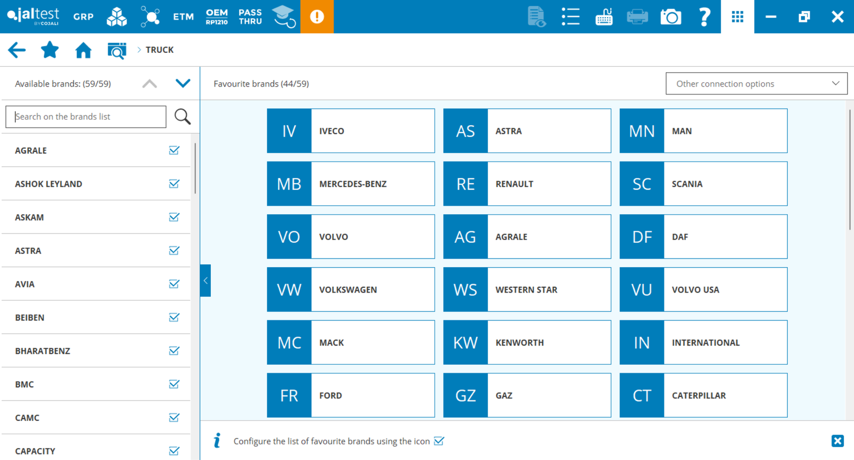Select the SCANIA brand tile
Image resolution: width=854 pixels, height=460 pixels.
tap(703, 184)
